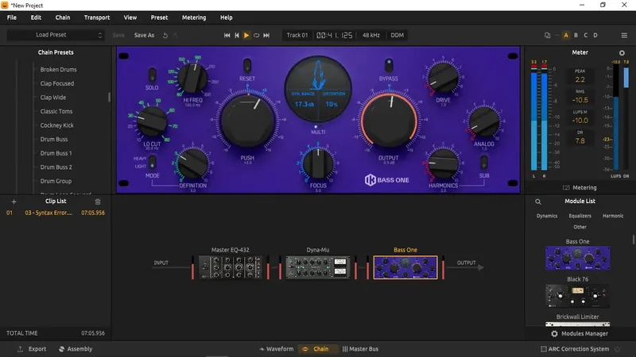This screenshot has width=636, height=357.
Task: Click the DEFINITION knob
Action: tap(192, 163)
